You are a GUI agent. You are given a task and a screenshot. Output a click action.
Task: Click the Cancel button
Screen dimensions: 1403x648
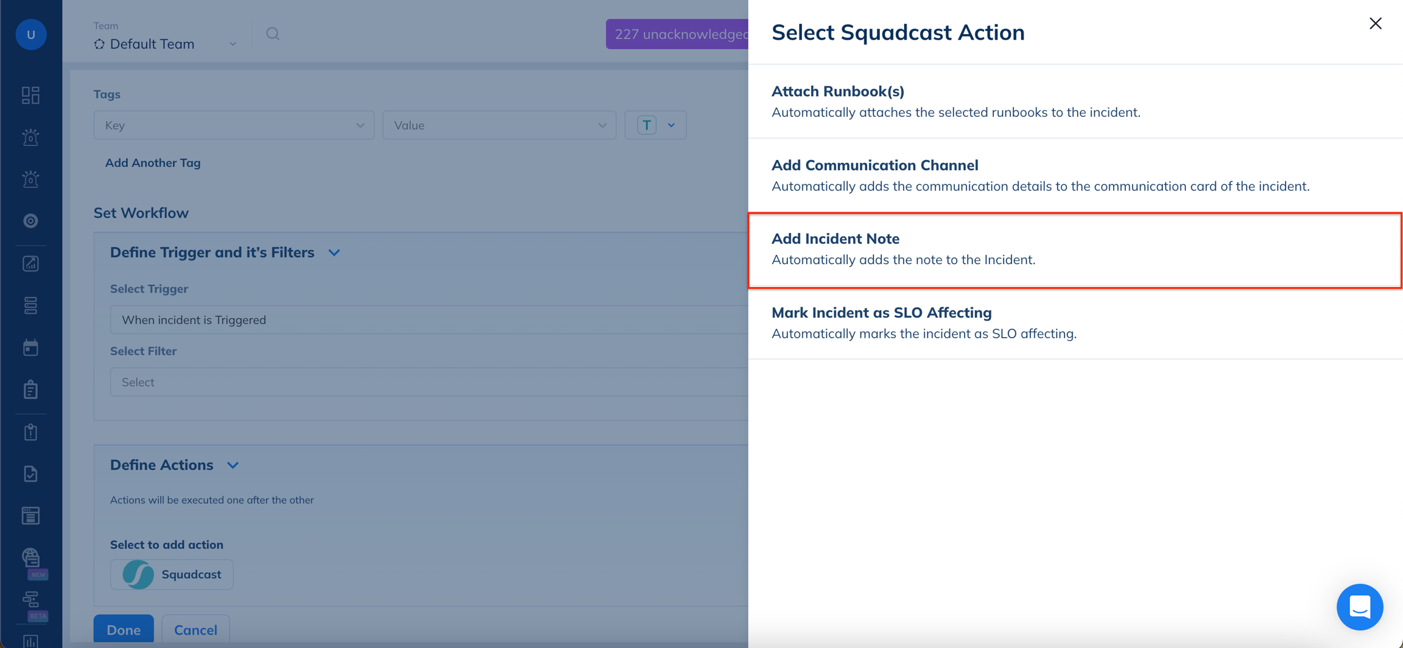(x=195, y=630)
